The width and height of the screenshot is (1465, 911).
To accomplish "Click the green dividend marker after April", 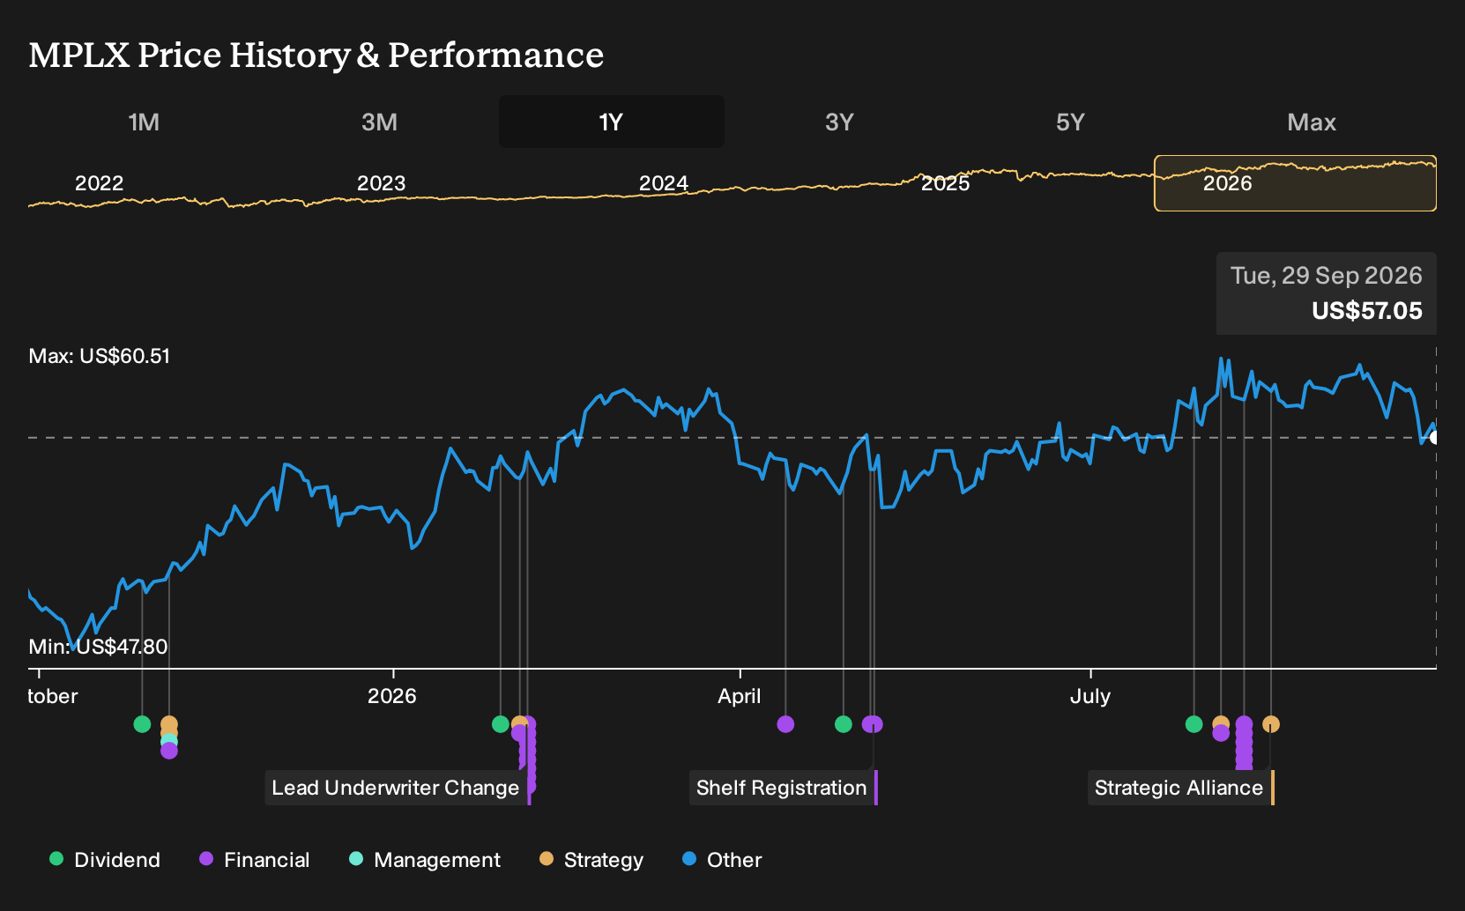I will [x=844, y=724].
